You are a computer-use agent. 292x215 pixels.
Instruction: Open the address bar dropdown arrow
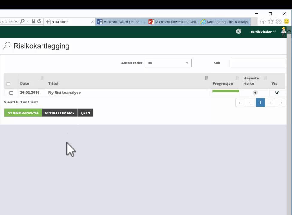[28, 21]
